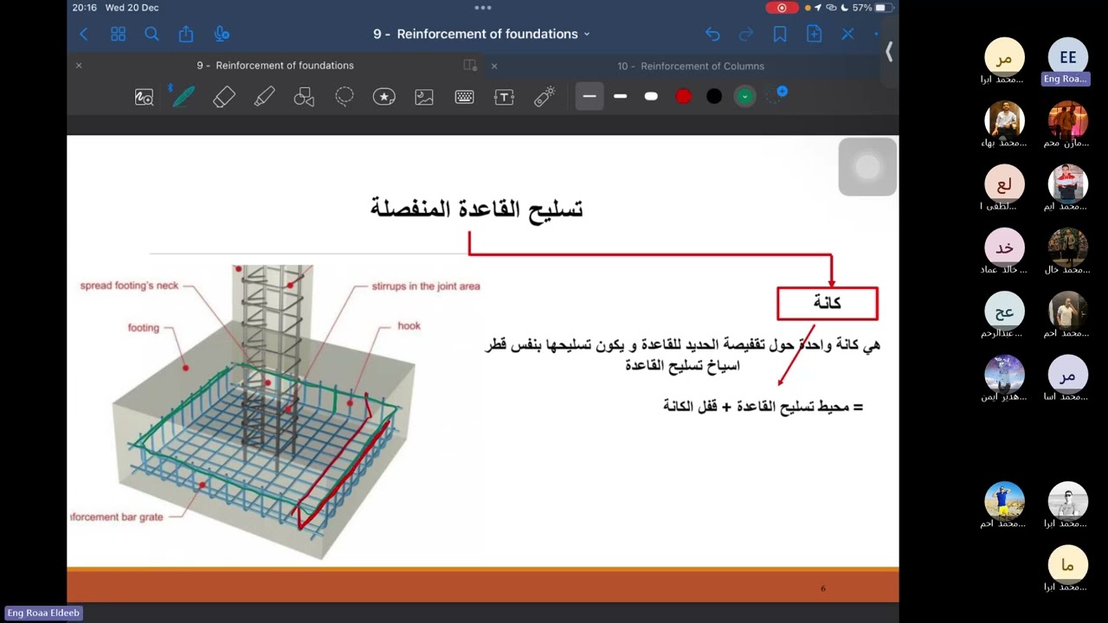
Task: Collapse the participants panel with the chevron
Action: [888, 52]
